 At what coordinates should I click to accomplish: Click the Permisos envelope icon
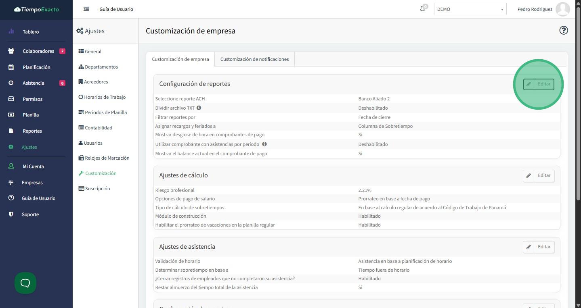coord(11,99)
